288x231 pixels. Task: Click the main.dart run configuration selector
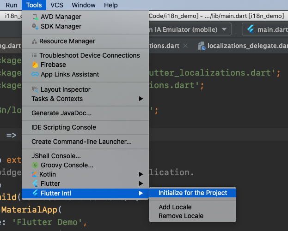click(265, 30)
